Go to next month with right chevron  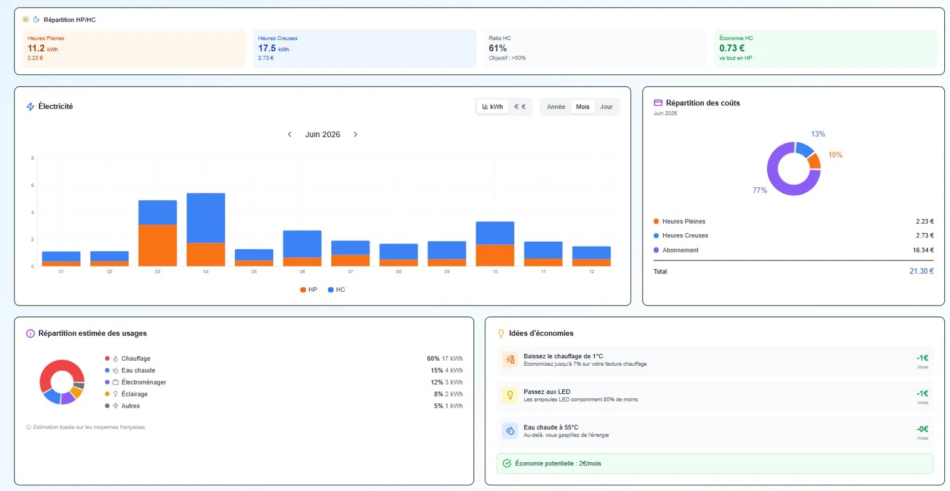click(355, 134)
